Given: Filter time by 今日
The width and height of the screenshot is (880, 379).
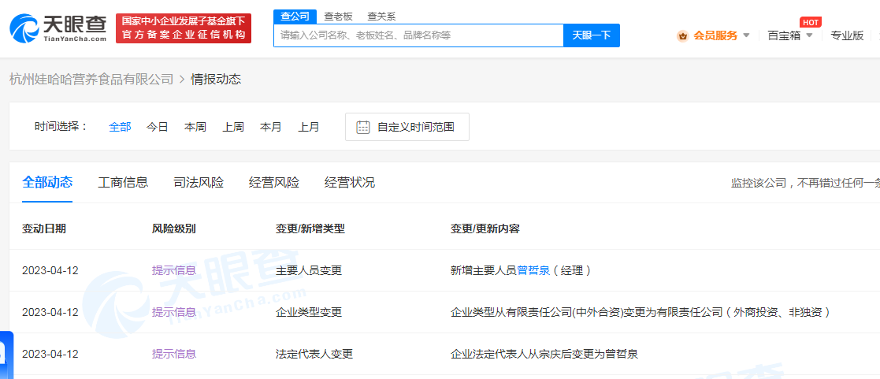Looking at the screenshot, I should [157, 127].
